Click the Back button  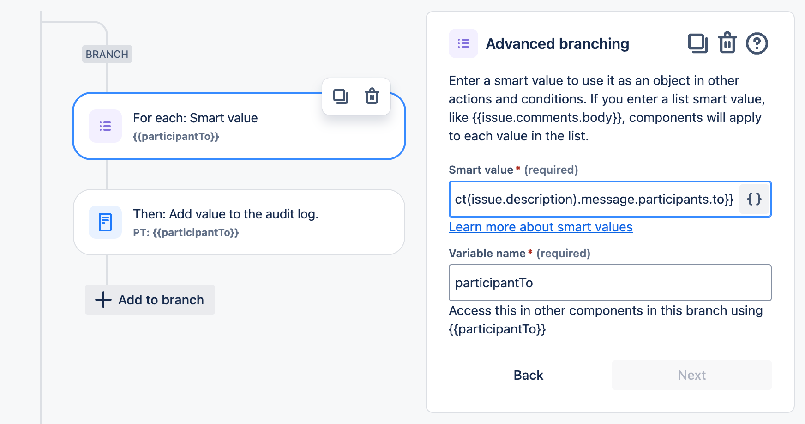(x=529, y=375)
